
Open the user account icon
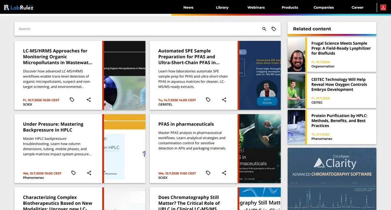point(383,7)
